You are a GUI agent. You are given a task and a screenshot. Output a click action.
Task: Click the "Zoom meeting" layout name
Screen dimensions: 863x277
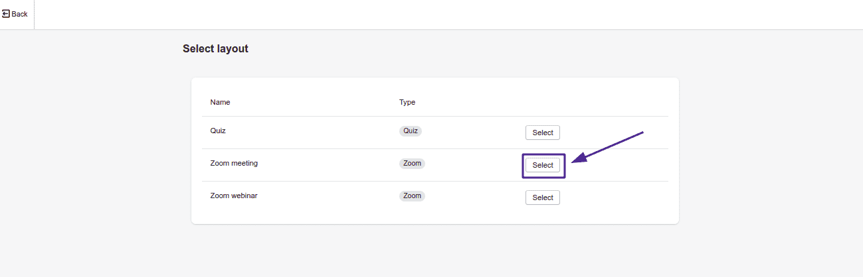(x=234, y=163)
